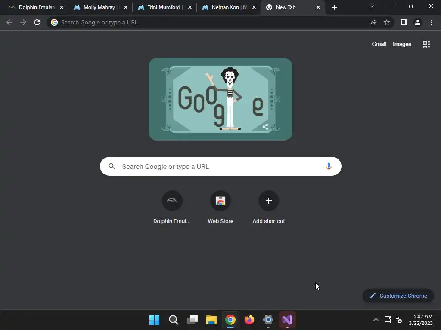The height and width of the screenshot is (330, 441).
Task: Close the New Tab tab
Action: pos(318,7)
